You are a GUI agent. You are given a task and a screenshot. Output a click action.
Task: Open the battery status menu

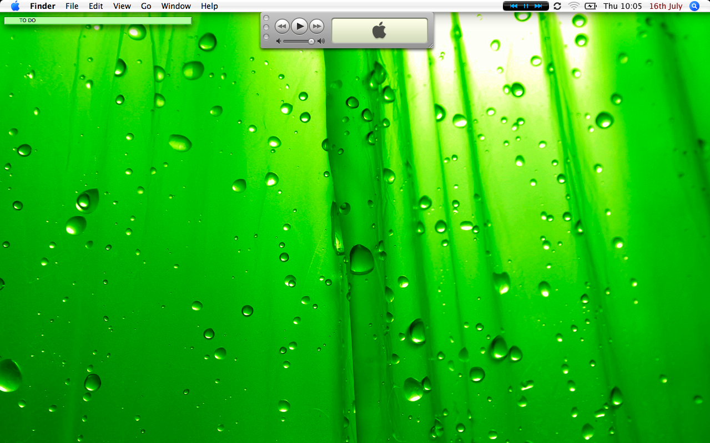pyautogui.click(x=591, y=6)
